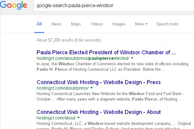
Task: Switch to the Videos tab
Action: pyautogui.click(x=96, y=24)
